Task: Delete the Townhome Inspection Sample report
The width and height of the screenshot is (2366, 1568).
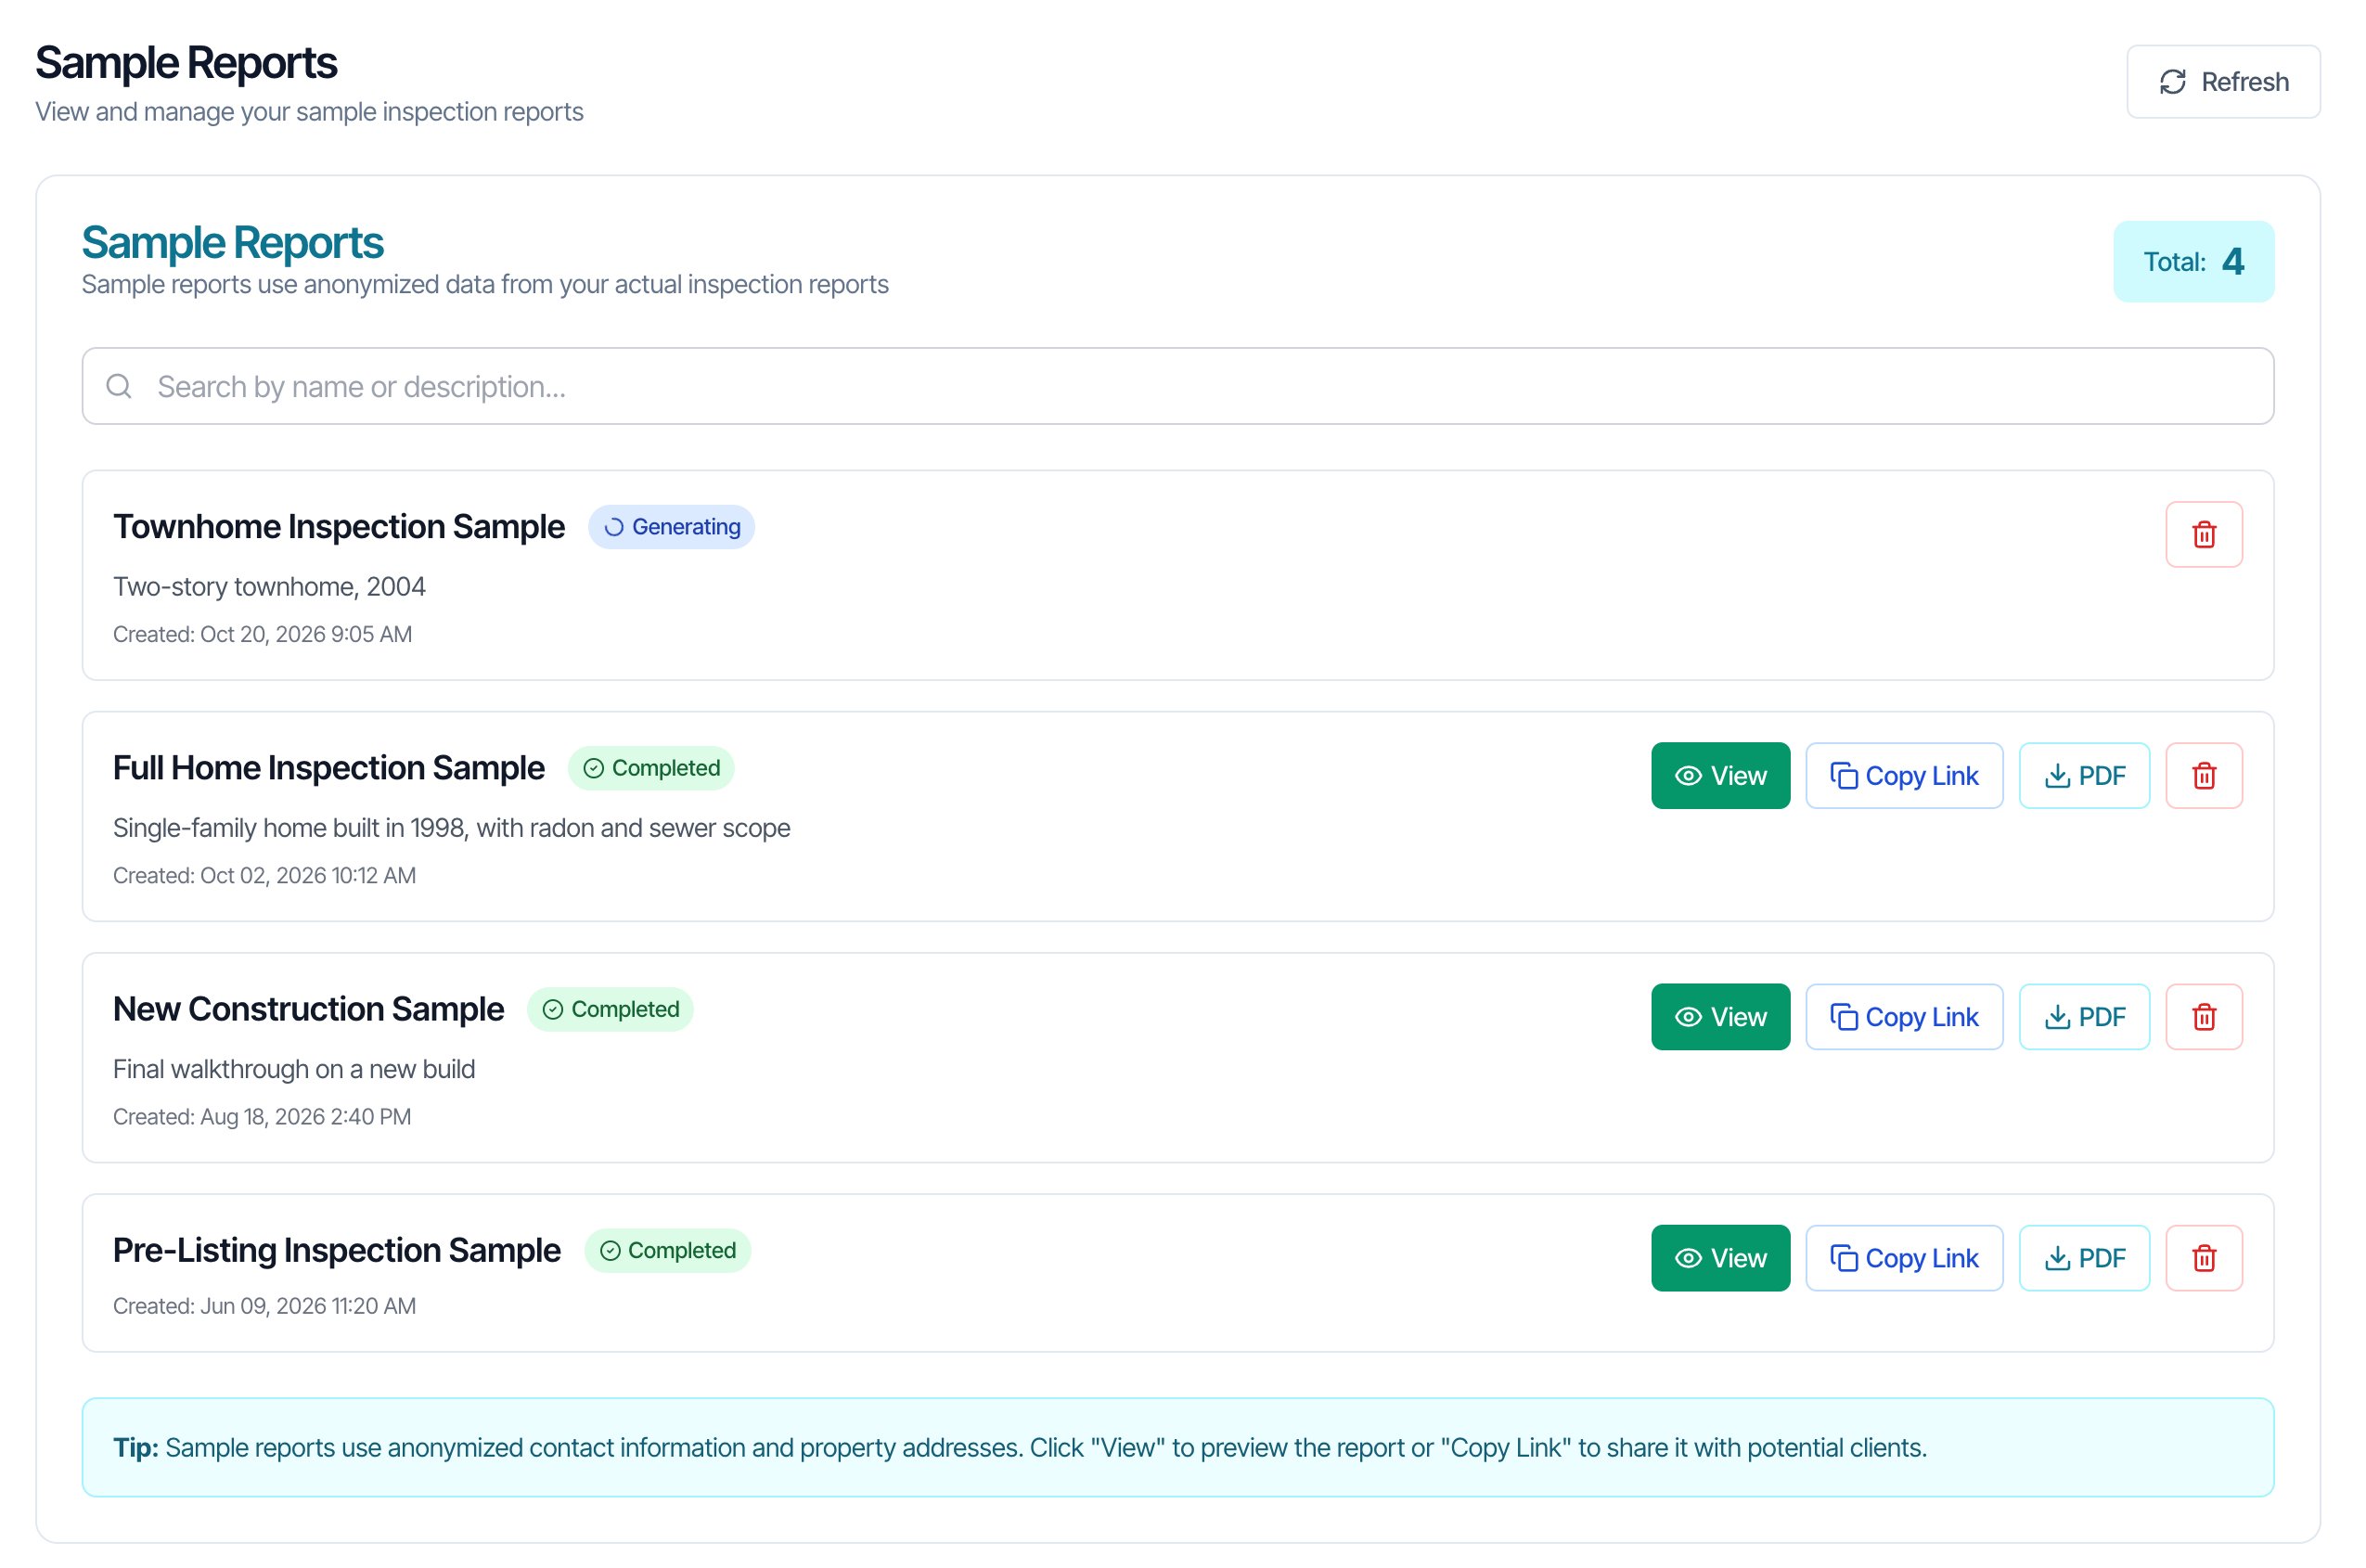Action: tap(2204, 534)
